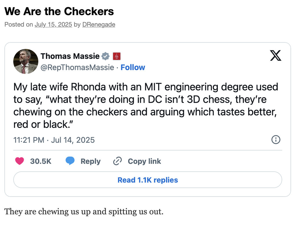297x225 pixels.
Task: Open Thomas Massie's profile picture
Action: point(26,61)
